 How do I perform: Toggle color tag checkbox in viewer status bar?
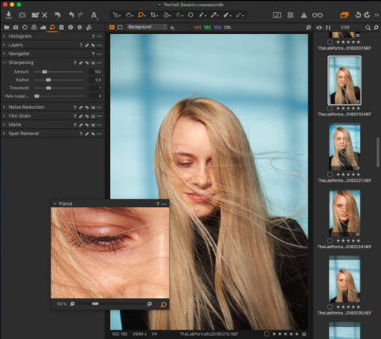[266, 333]
